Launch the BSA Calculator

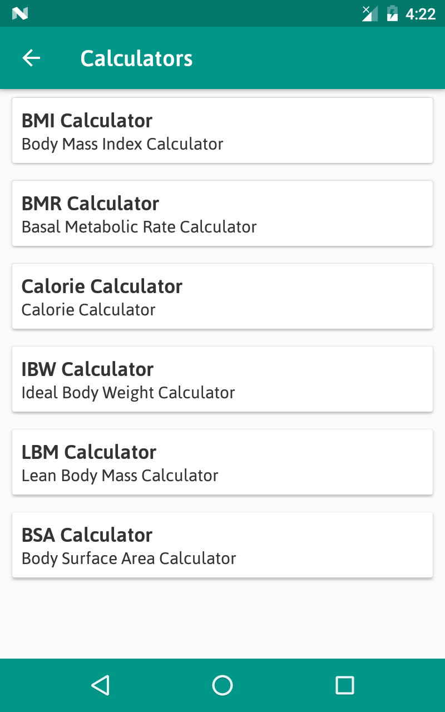[222, 545]
